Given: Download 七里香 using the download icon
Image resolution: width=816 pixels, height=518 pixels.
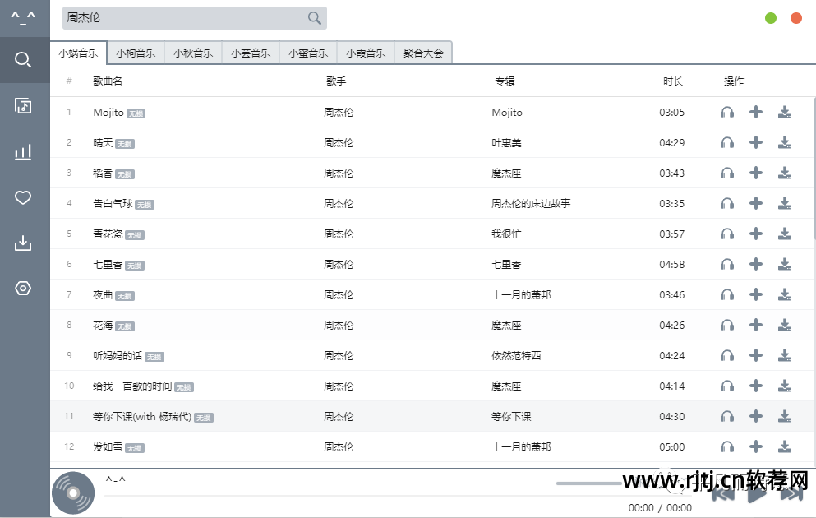Looking at the screenshot, I should (785, 264).
